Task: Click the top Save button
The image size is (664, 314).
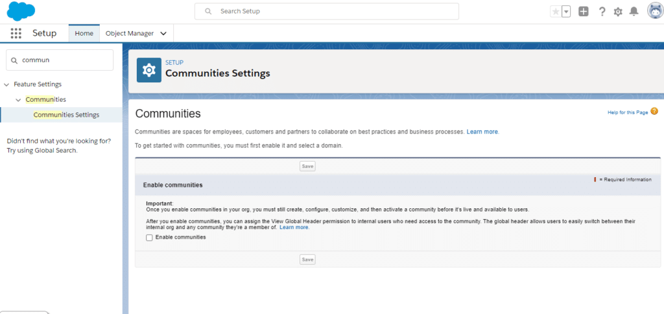Action: pyautogui.click(x=307, y=166)
